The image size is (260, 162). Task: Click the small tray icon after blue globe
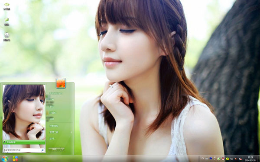(214, 159)
